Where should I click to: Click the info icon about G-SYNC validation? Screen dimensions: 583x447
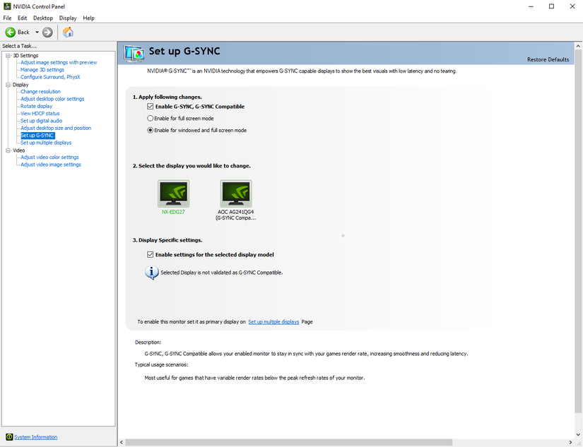[151, 272]
